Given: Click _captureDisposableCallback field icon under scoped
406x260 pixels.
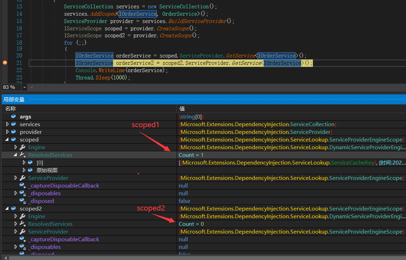Looking at the screenshot, I should click(22, 186).
